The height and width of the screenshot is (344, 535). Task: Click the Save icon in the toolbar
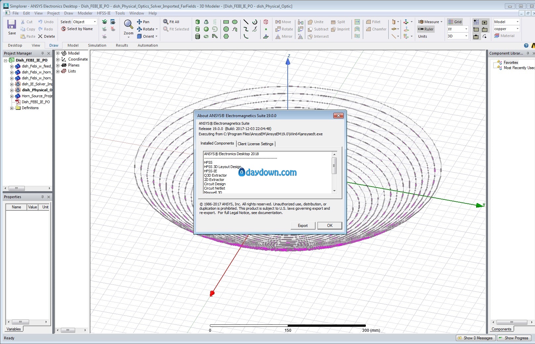point(12,25)
